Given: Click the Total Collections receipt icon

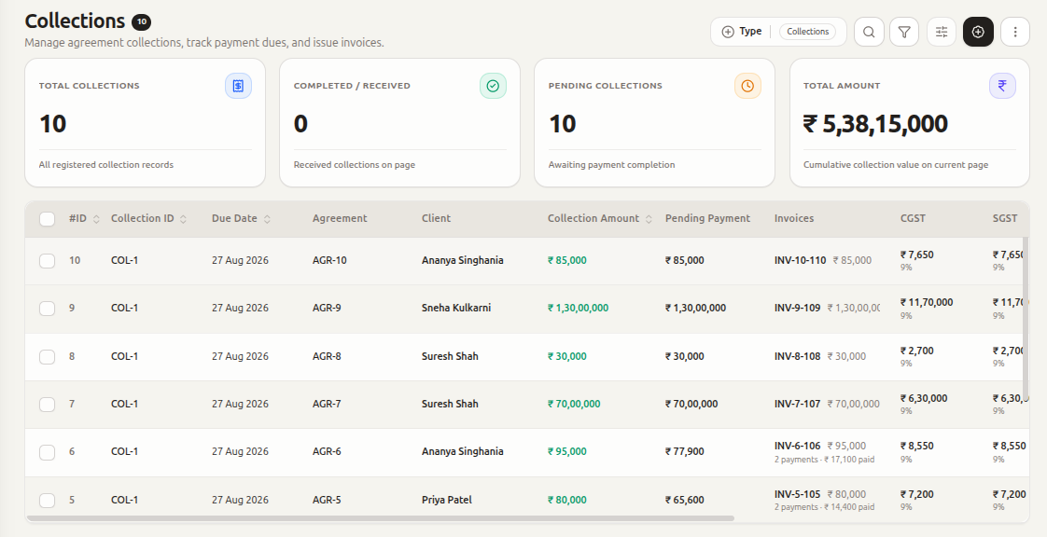Looking at the screenshot, I should [238, 86].
